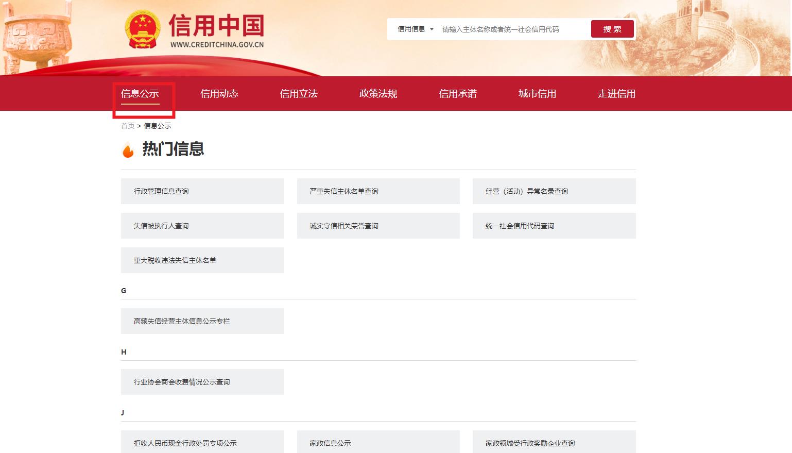Open 重大税收违法失信主体名单 page

[202, 260]
